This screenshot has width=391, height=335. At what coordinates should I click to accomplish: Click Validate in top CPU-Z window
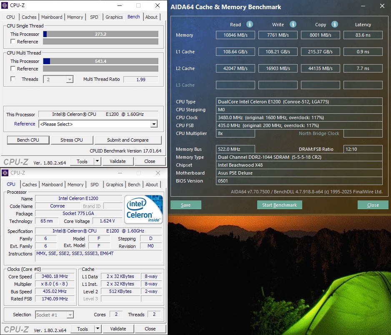coord(118,161)
